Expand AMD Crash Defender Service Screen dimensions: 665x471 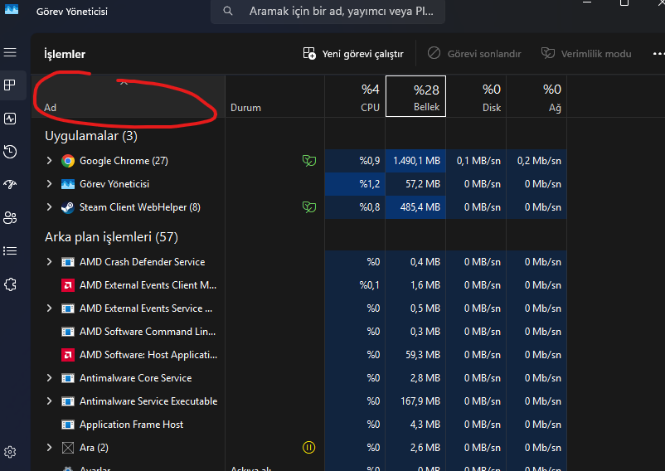49,262
